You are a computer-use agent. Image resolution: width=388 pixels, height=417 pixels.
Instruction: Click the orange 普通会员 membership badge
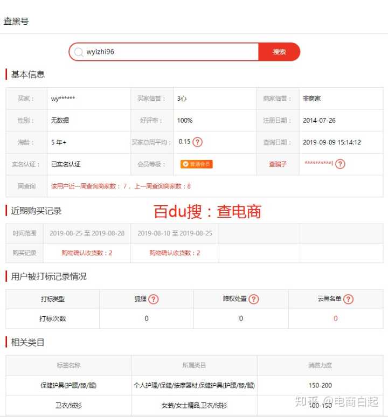pos(197,164)
